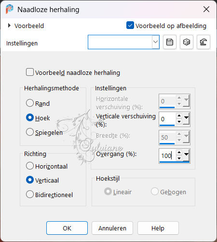217x242 pixels.
Task: Open Overgang slider dropdown arrow
Action: 186,155
